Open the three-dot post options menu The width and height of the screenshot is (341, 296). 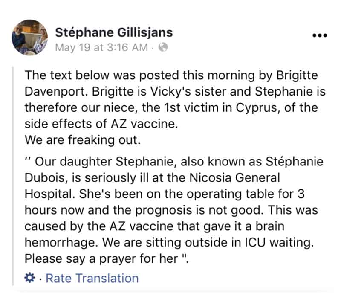(319, 36)
